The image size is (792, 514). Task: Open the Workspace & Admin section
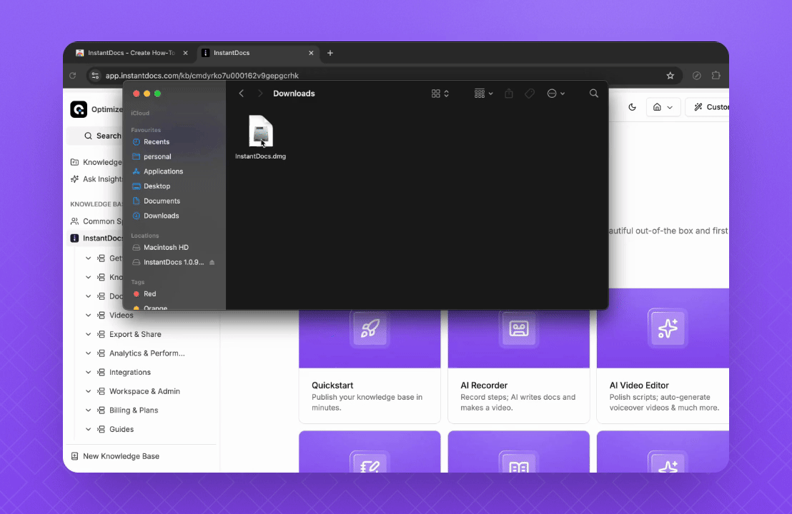[144, 391]
